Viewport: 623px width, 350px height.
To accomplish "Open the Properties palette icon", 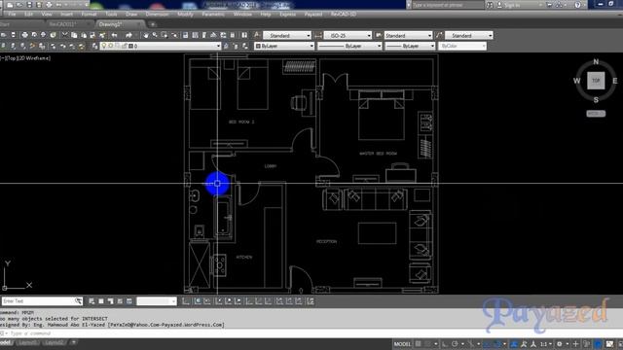I will [185, 35].
